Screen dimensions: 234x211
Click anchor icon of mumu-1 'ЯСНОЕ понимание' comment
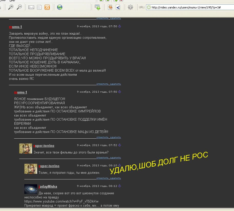119,92
